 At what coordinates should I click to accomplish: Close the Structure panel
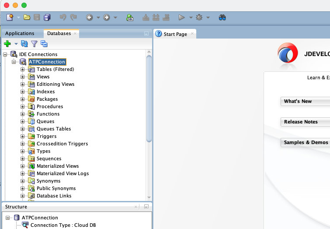(x=136, y=207)
